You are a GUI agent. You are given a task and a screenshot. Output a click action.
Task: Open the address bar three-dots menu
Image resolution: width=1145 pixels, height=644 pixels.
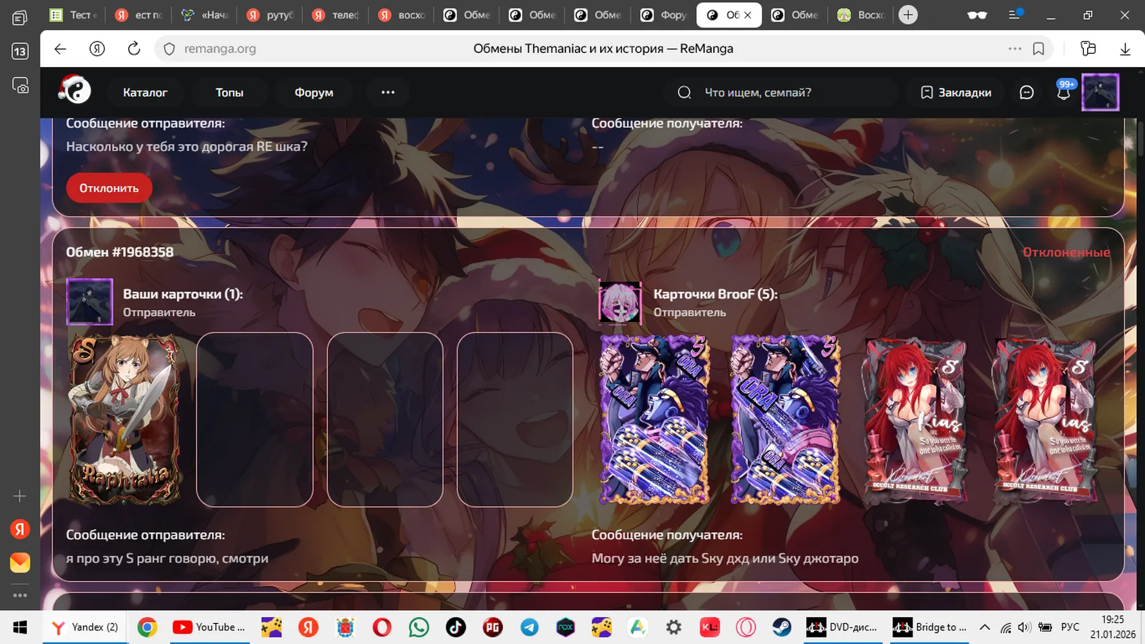[x=1015, y=49]
